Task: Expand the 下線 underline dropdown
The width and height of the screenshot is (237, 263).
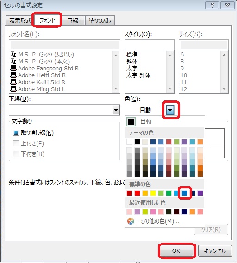Action: point(116,110)
